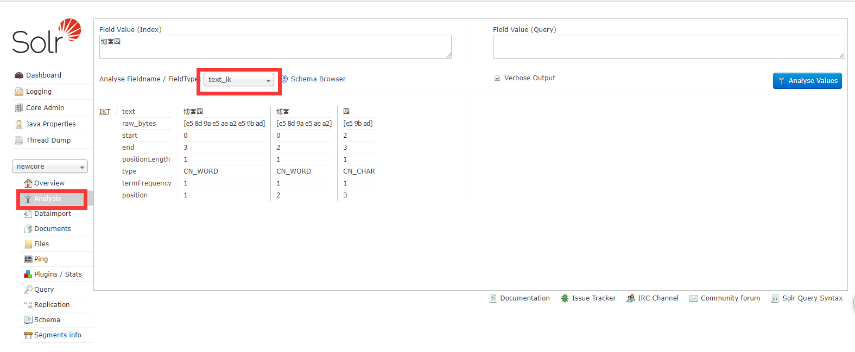Click the raw_bytes value [e5 8d 9a e5 ae a2]
855x352 pixels.
(304, 124)
